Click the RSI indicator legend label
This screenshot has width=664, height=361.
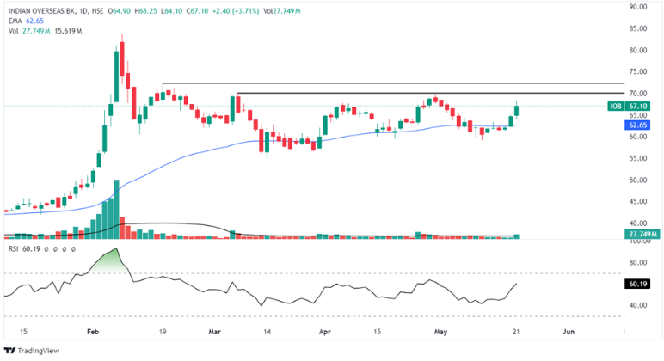coord(14,249)
